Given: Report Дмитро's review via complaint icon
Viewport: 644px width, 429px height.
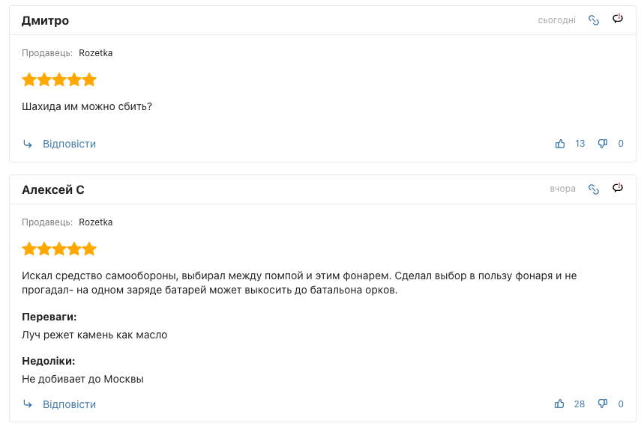Looking at the screenshot, I should pos(618,19).
